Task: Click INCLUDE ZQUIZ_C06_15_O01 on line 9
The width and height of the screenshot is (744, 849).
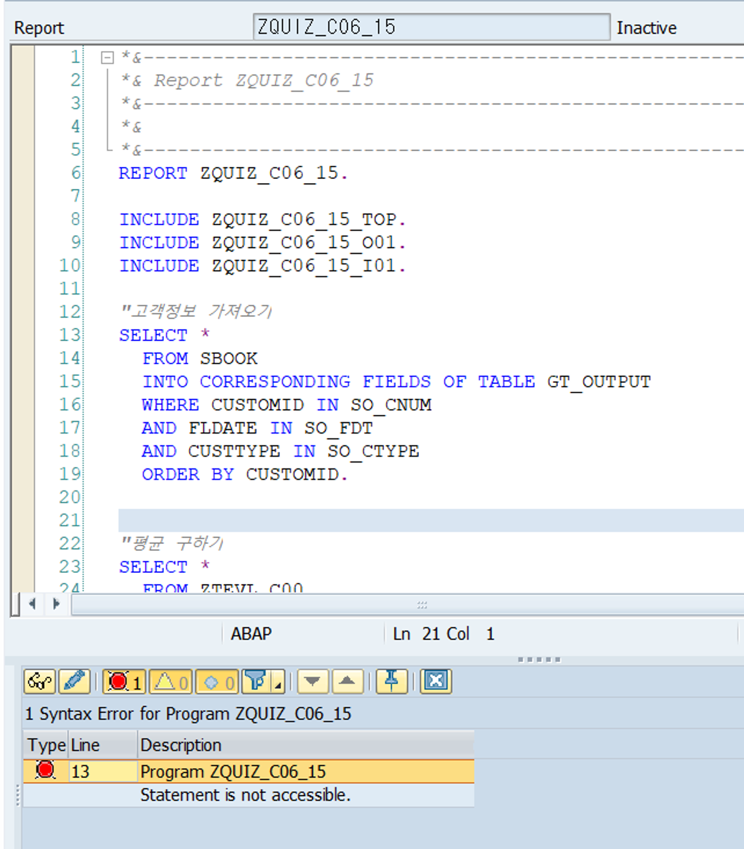Action: coord(262,242)
